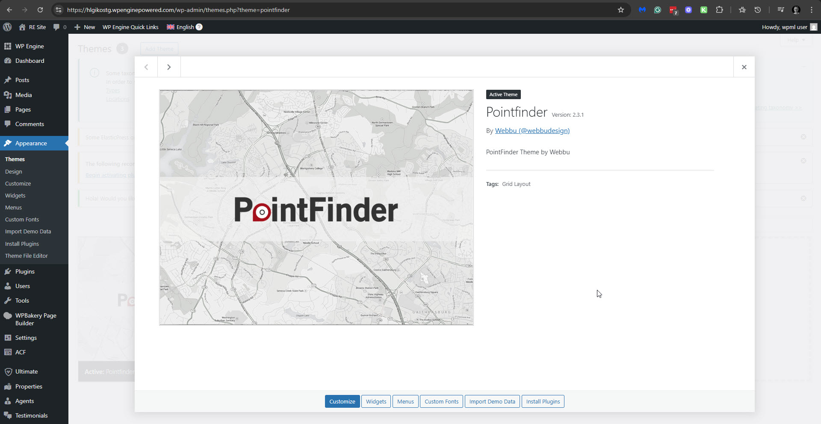This screenshot has width=821, height=424.
Task: Open Custom Fonts in sidebar submenu
Action: click(22, 219)
